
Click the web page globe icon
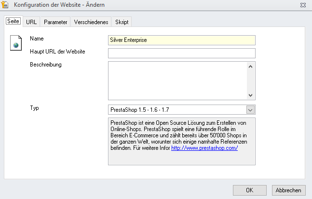point(16,43)
